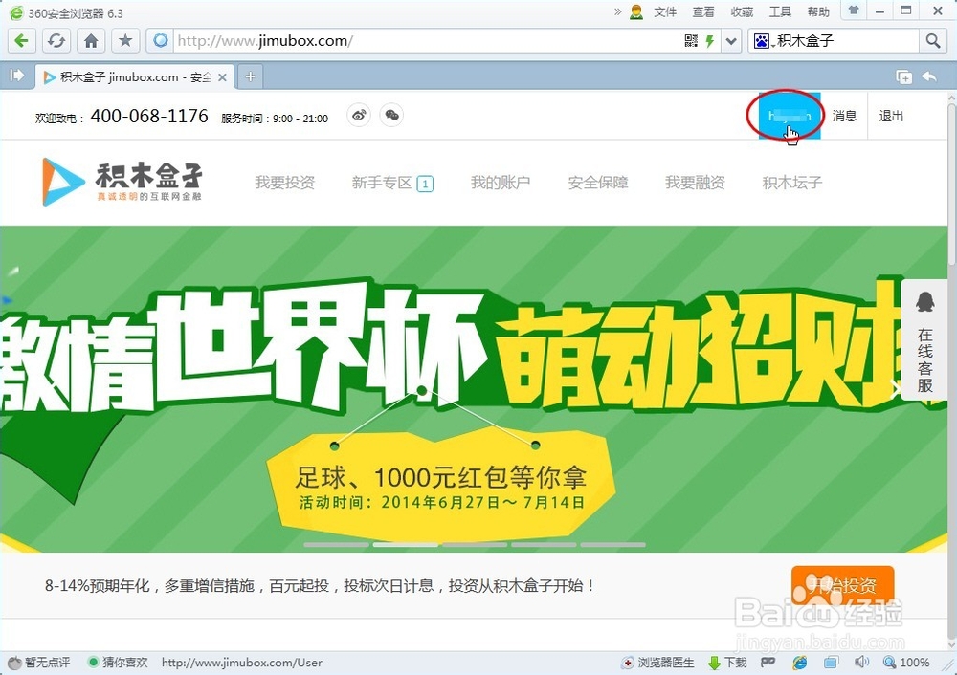
Task: Click the WeChat sharing icon
Action: [x=391, y=115]
